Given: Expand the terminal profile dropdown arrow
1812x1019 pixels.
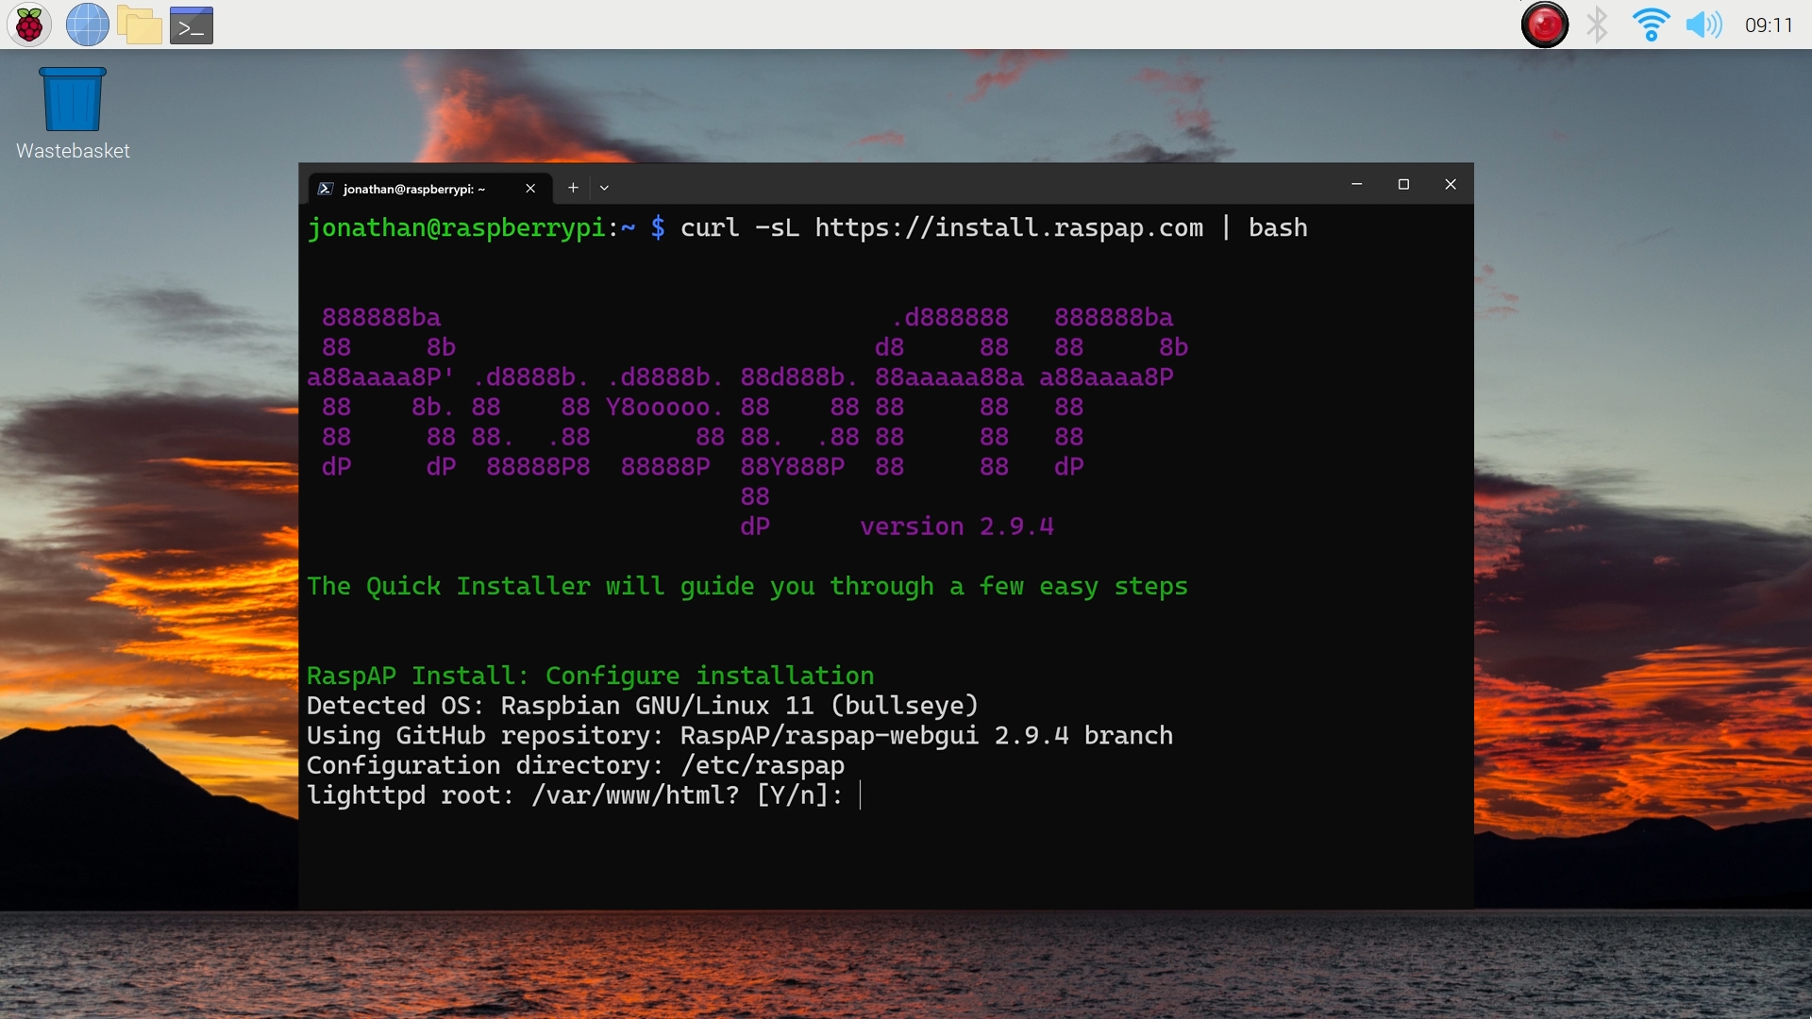Looking at the screenshot, I should pyautogui.click(x=604, y=188).
